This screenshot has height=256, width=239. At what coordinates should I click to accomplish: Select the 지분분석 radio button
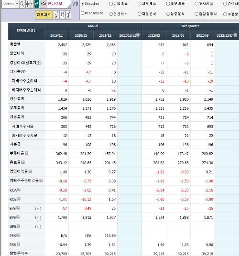[x=140, y=14]
